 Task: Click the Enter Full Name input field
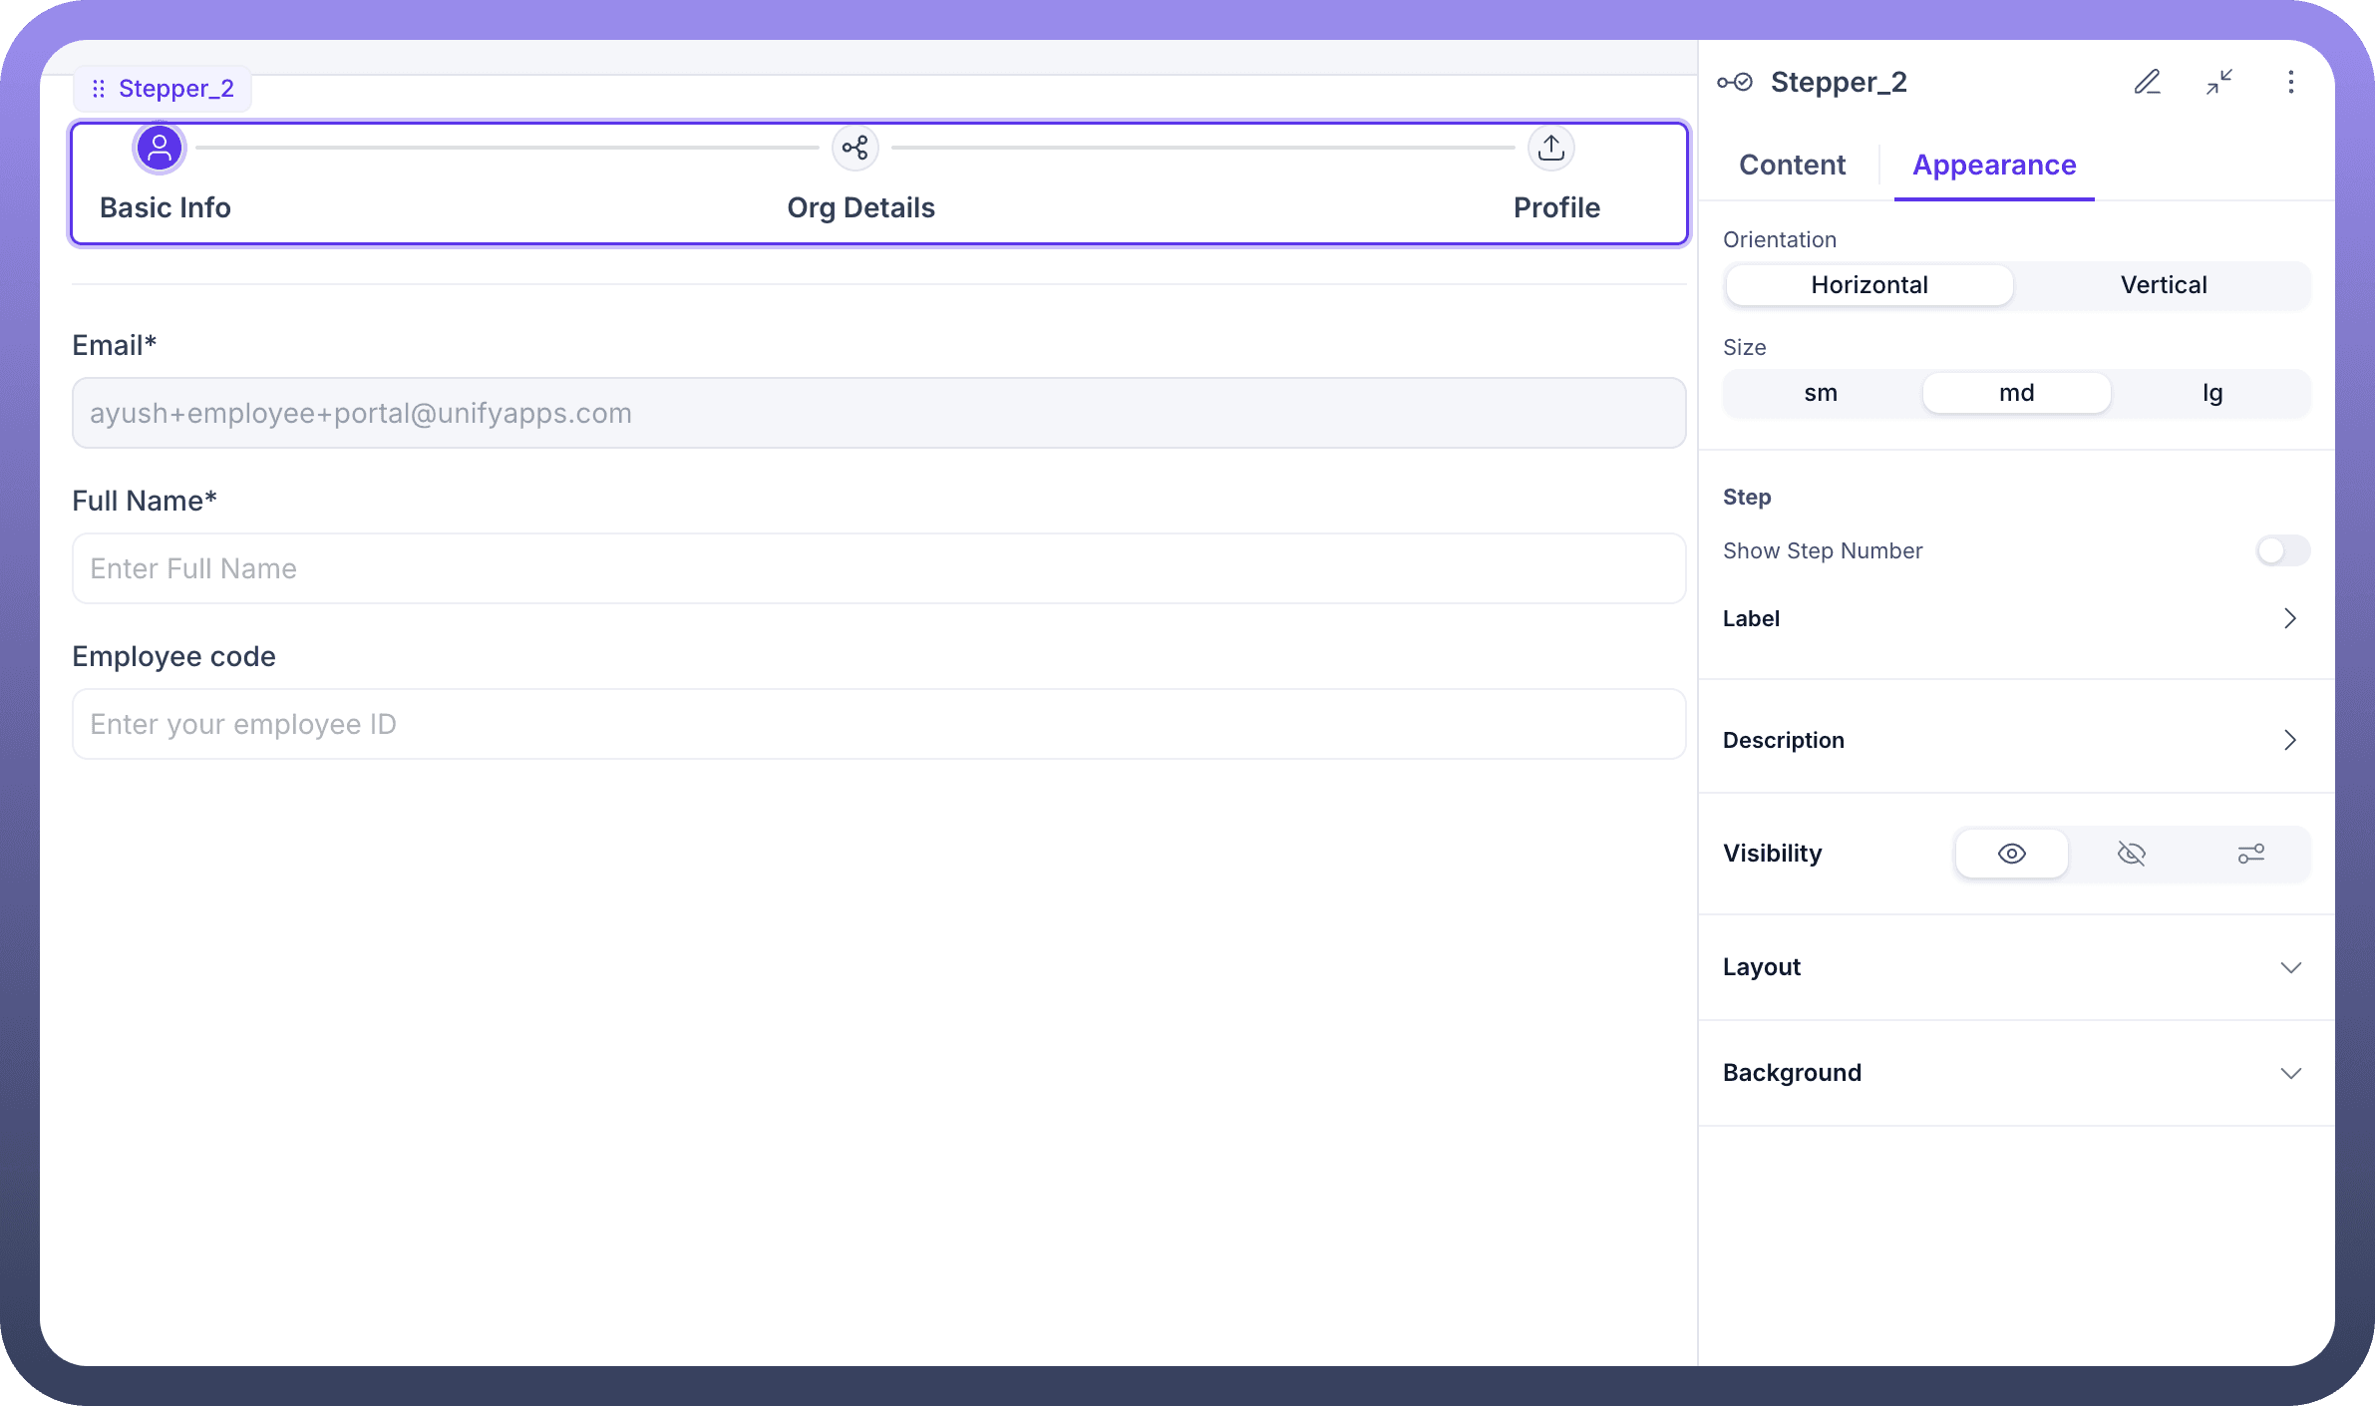[x=877, y=568]
